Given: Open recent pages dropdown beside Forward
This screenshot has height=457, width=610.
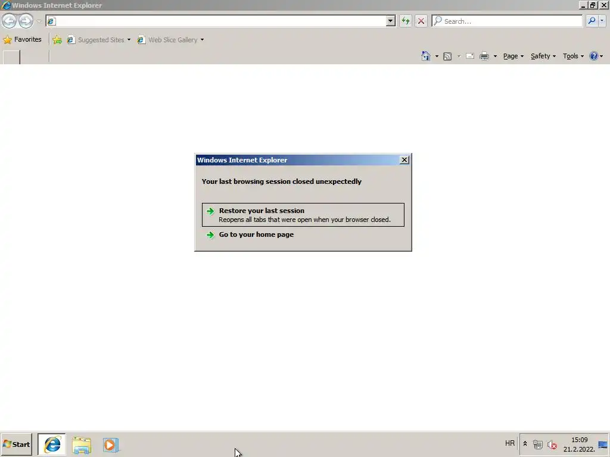Looking at the screenshot, I should 39,21.
